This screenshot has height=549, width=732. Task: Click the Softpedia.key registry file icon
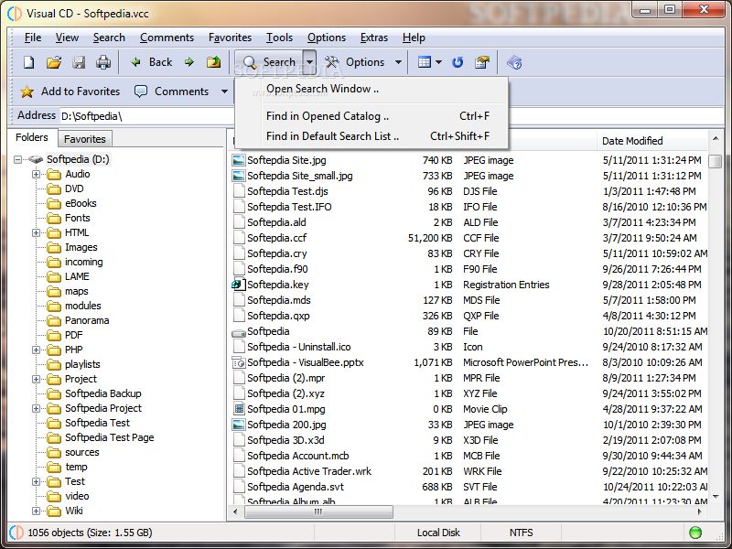coord(239,285)
